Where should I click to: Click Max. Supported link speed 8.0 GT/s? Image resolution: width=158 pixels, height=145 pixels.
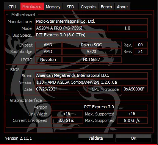(132, 120)
